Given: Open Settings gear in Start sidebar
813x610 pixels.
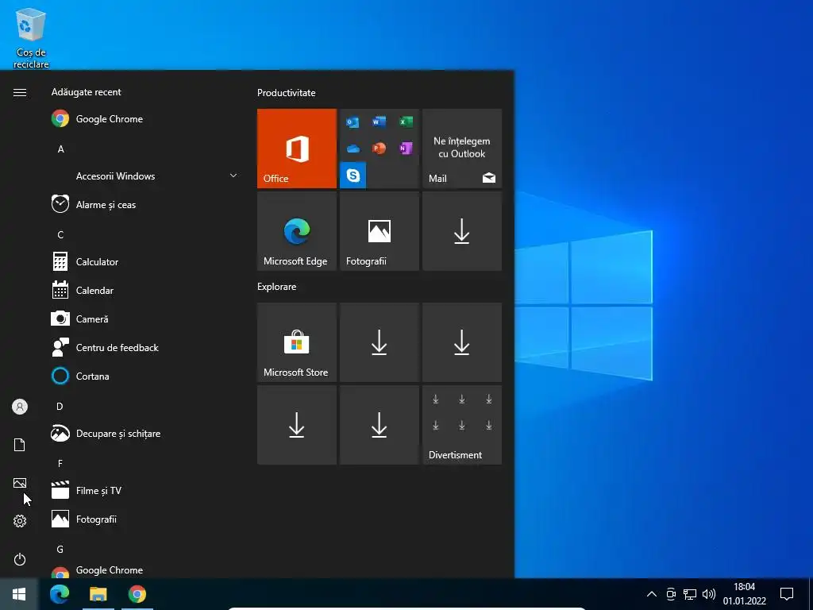Looking at the screenshot, I should [x=20, y=521].
